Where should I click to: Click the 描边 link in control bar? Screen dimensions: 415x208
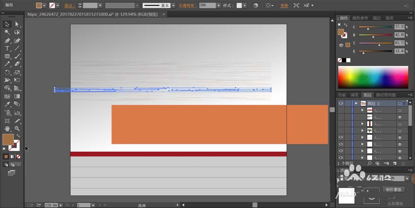70,5
